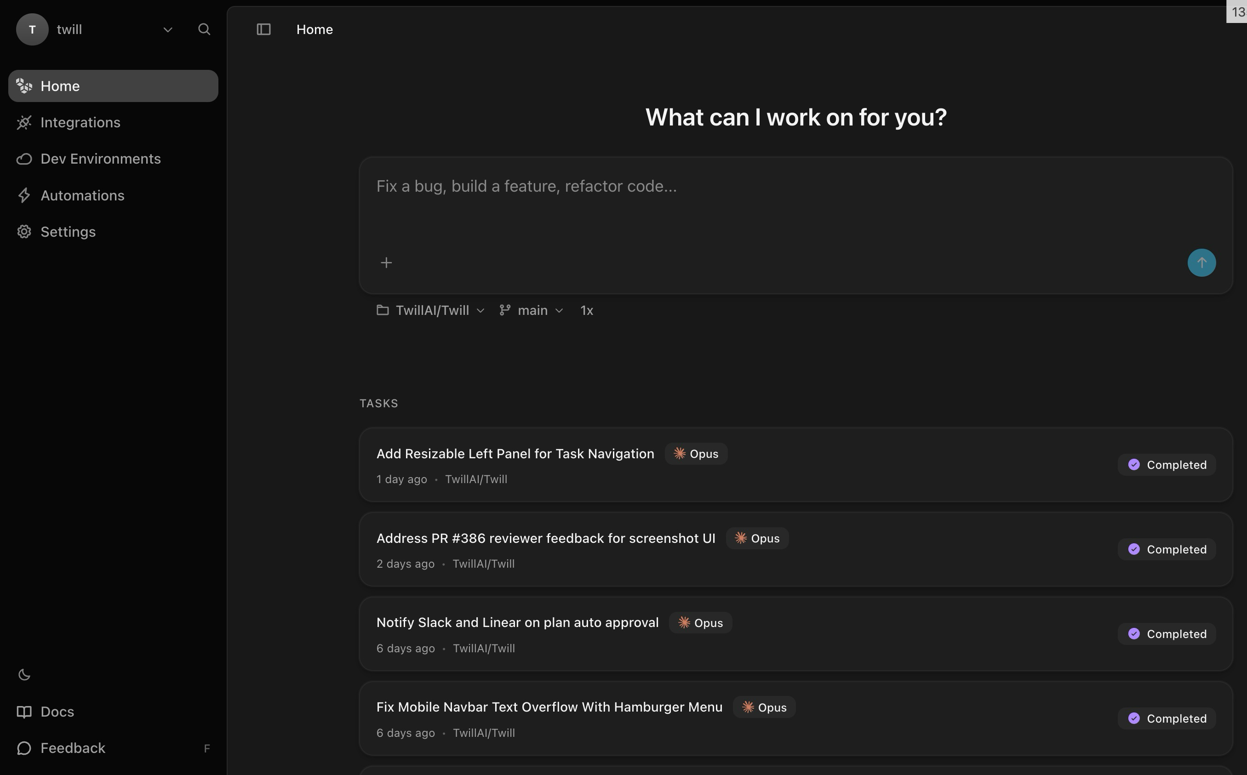Toggle dark mode with the moon icon

pyautogui.click(x=25, y=674)
